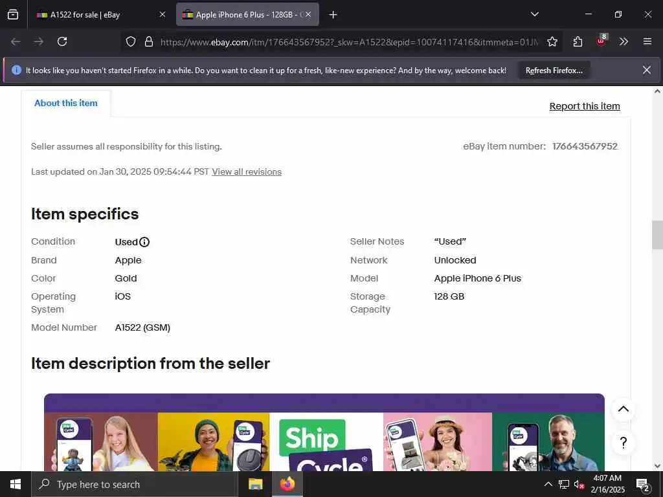Open 'View all revisions' link
This screenshot has width=663, height=497.
[x=247, y=171]
